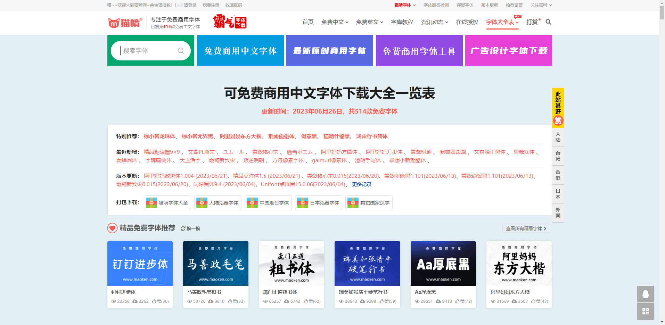Viewport: 665px width, 325px height.
Task: Expand the 资讯动态 dropdown menu
Action: pyautogui.click(x=434, y=22)
